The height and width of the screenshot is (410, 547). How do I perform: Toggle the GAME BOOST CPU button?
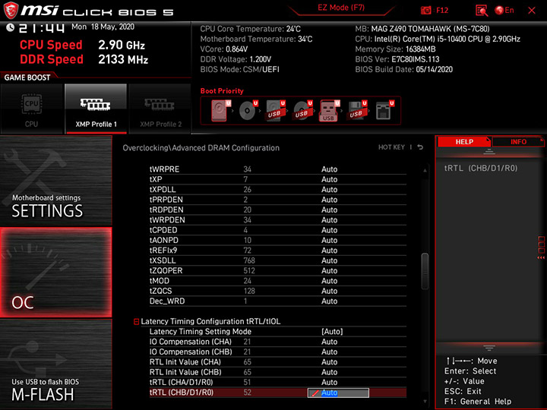(x=32, y=109)
